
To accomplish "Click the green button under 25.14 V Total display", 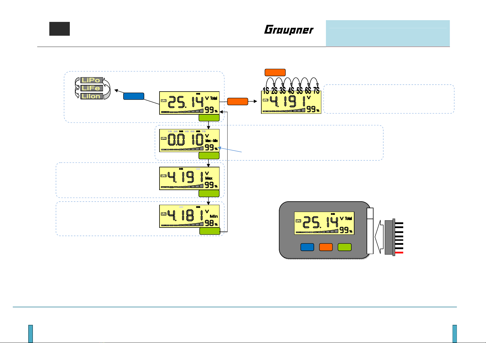I will [x=209, y=118].
